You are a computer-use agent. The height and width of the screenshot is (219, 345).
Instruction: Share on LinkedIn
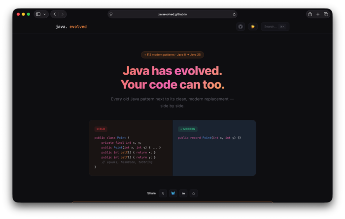pos(183,193)
